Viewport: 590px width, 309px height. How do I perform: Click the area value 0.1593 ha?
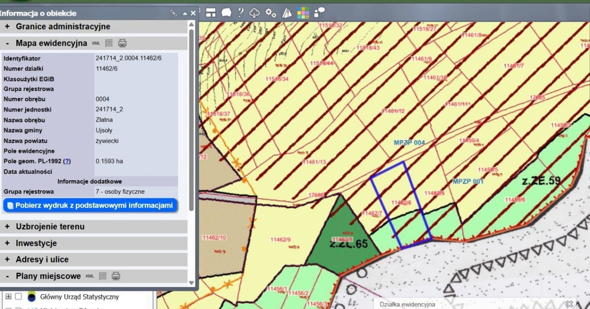(109, 161)
